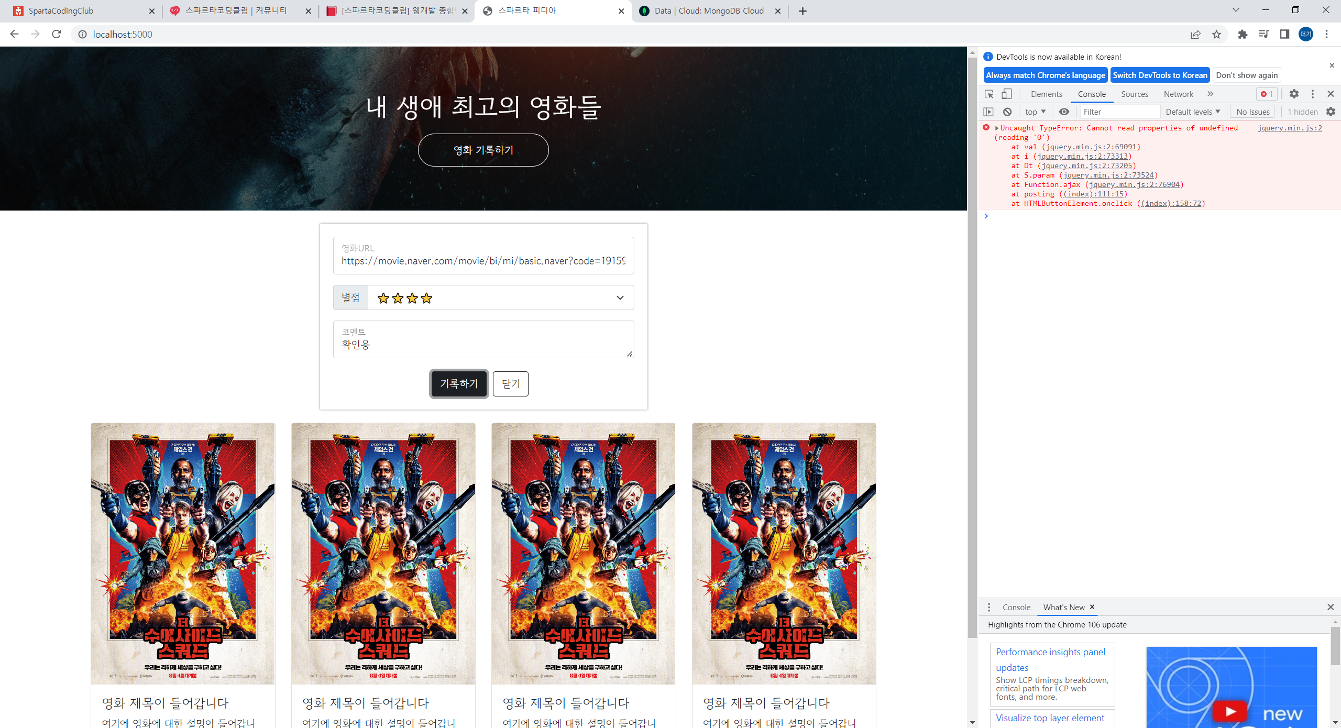The image size is (1341, 728).
Task: Toggle the browser side panel icon
Action: click(x=1284, y=34)
